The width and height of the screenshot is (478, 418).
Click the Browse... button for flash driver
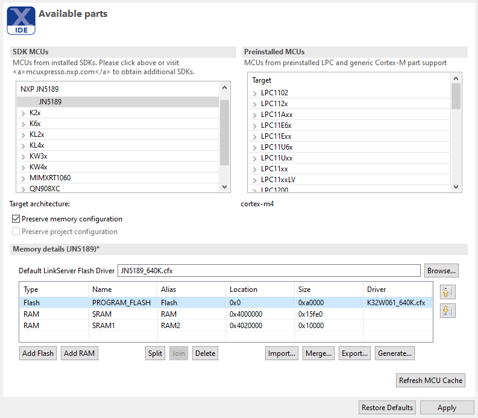[x=441, y=271]
